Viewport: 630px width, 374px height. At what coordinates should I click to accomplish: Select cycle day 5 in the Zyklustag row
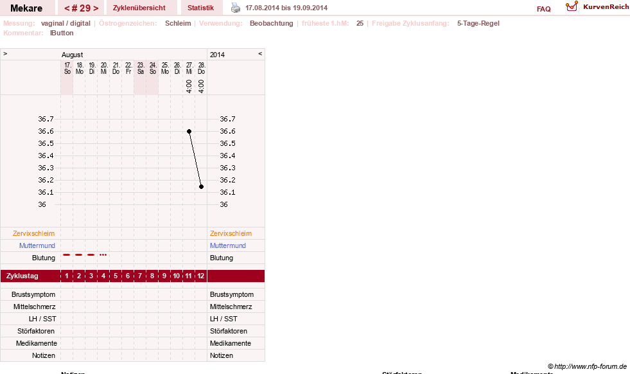[x=116, y=276]
